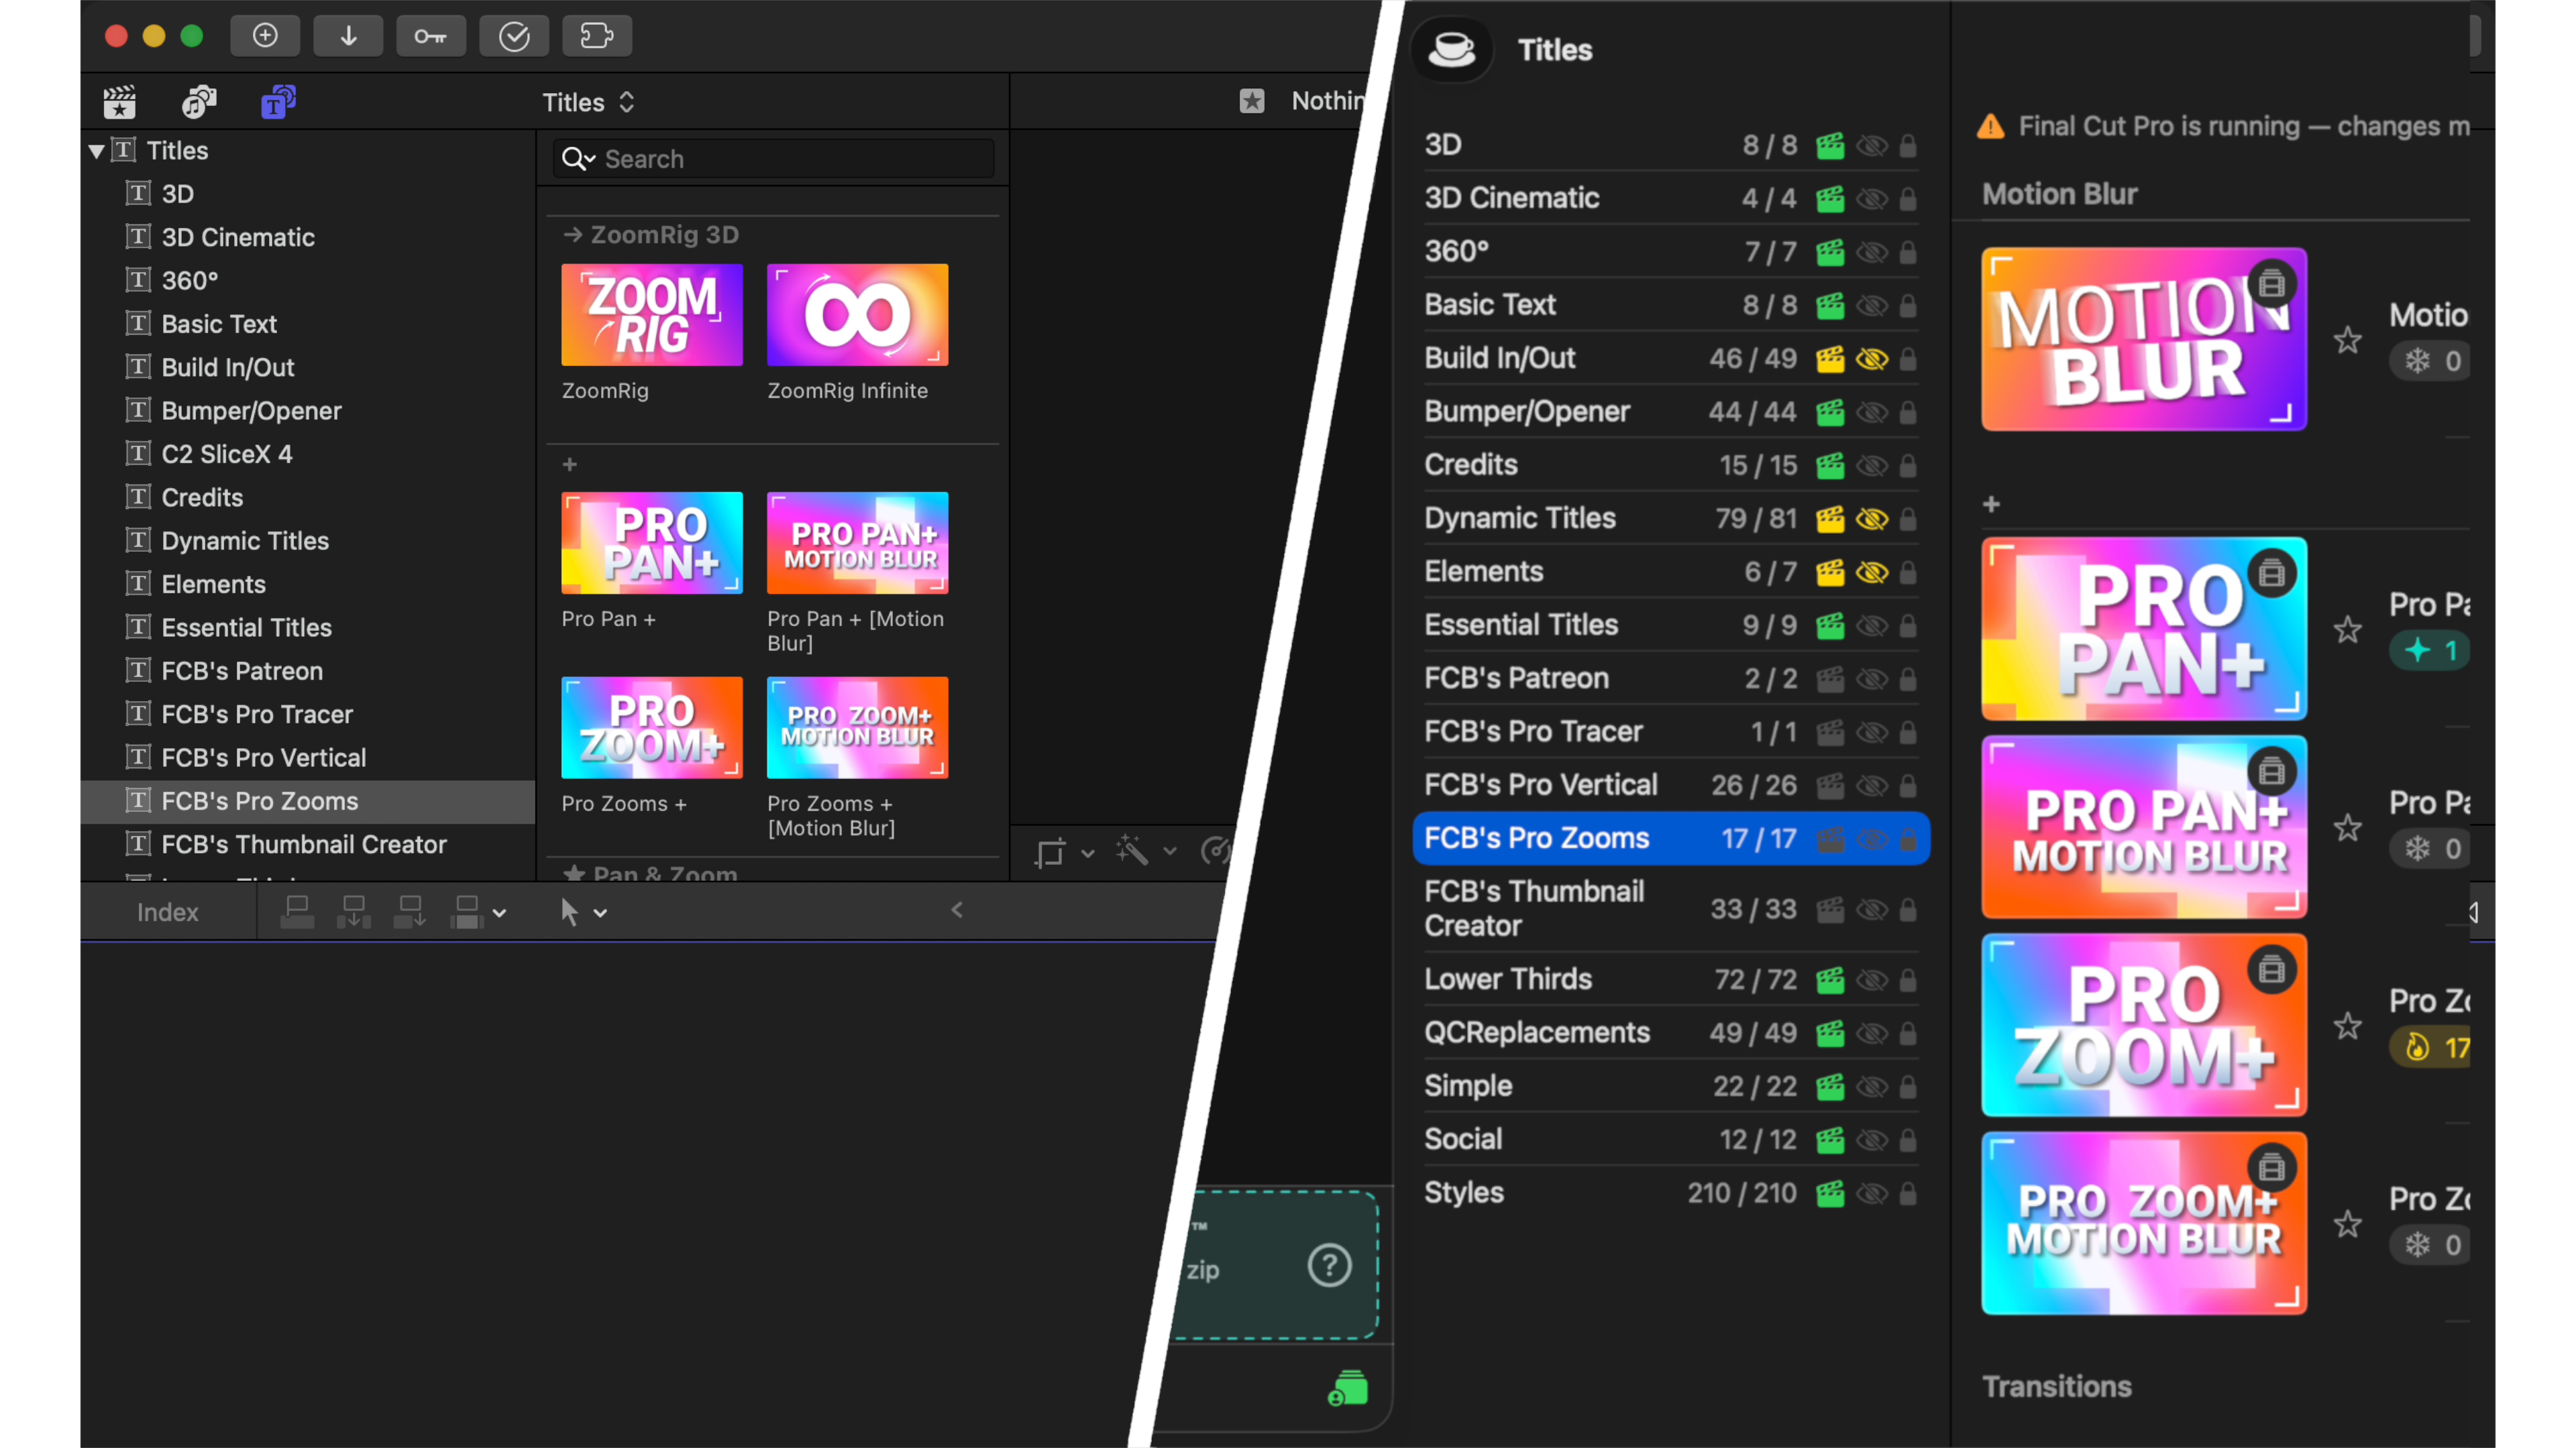Screen dimensions: 2576x1448
Task: Click the coffee cup icon beside Titles
Action: [1451, 49]
